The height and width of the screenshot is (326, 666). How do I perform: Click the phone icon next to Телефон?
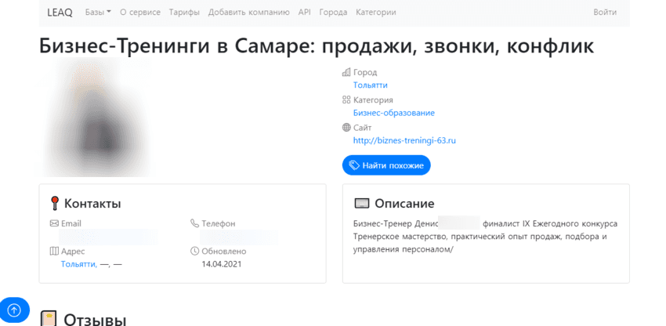194,223
